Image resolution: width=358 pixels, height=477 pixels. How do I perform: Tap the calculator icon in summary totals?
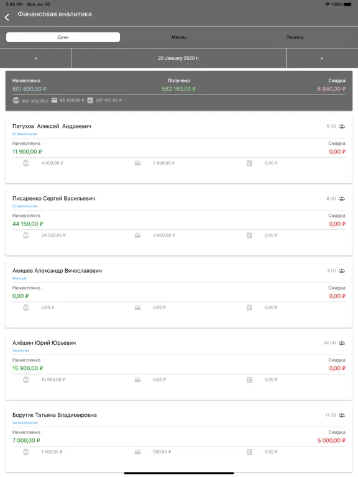[90, 100]
